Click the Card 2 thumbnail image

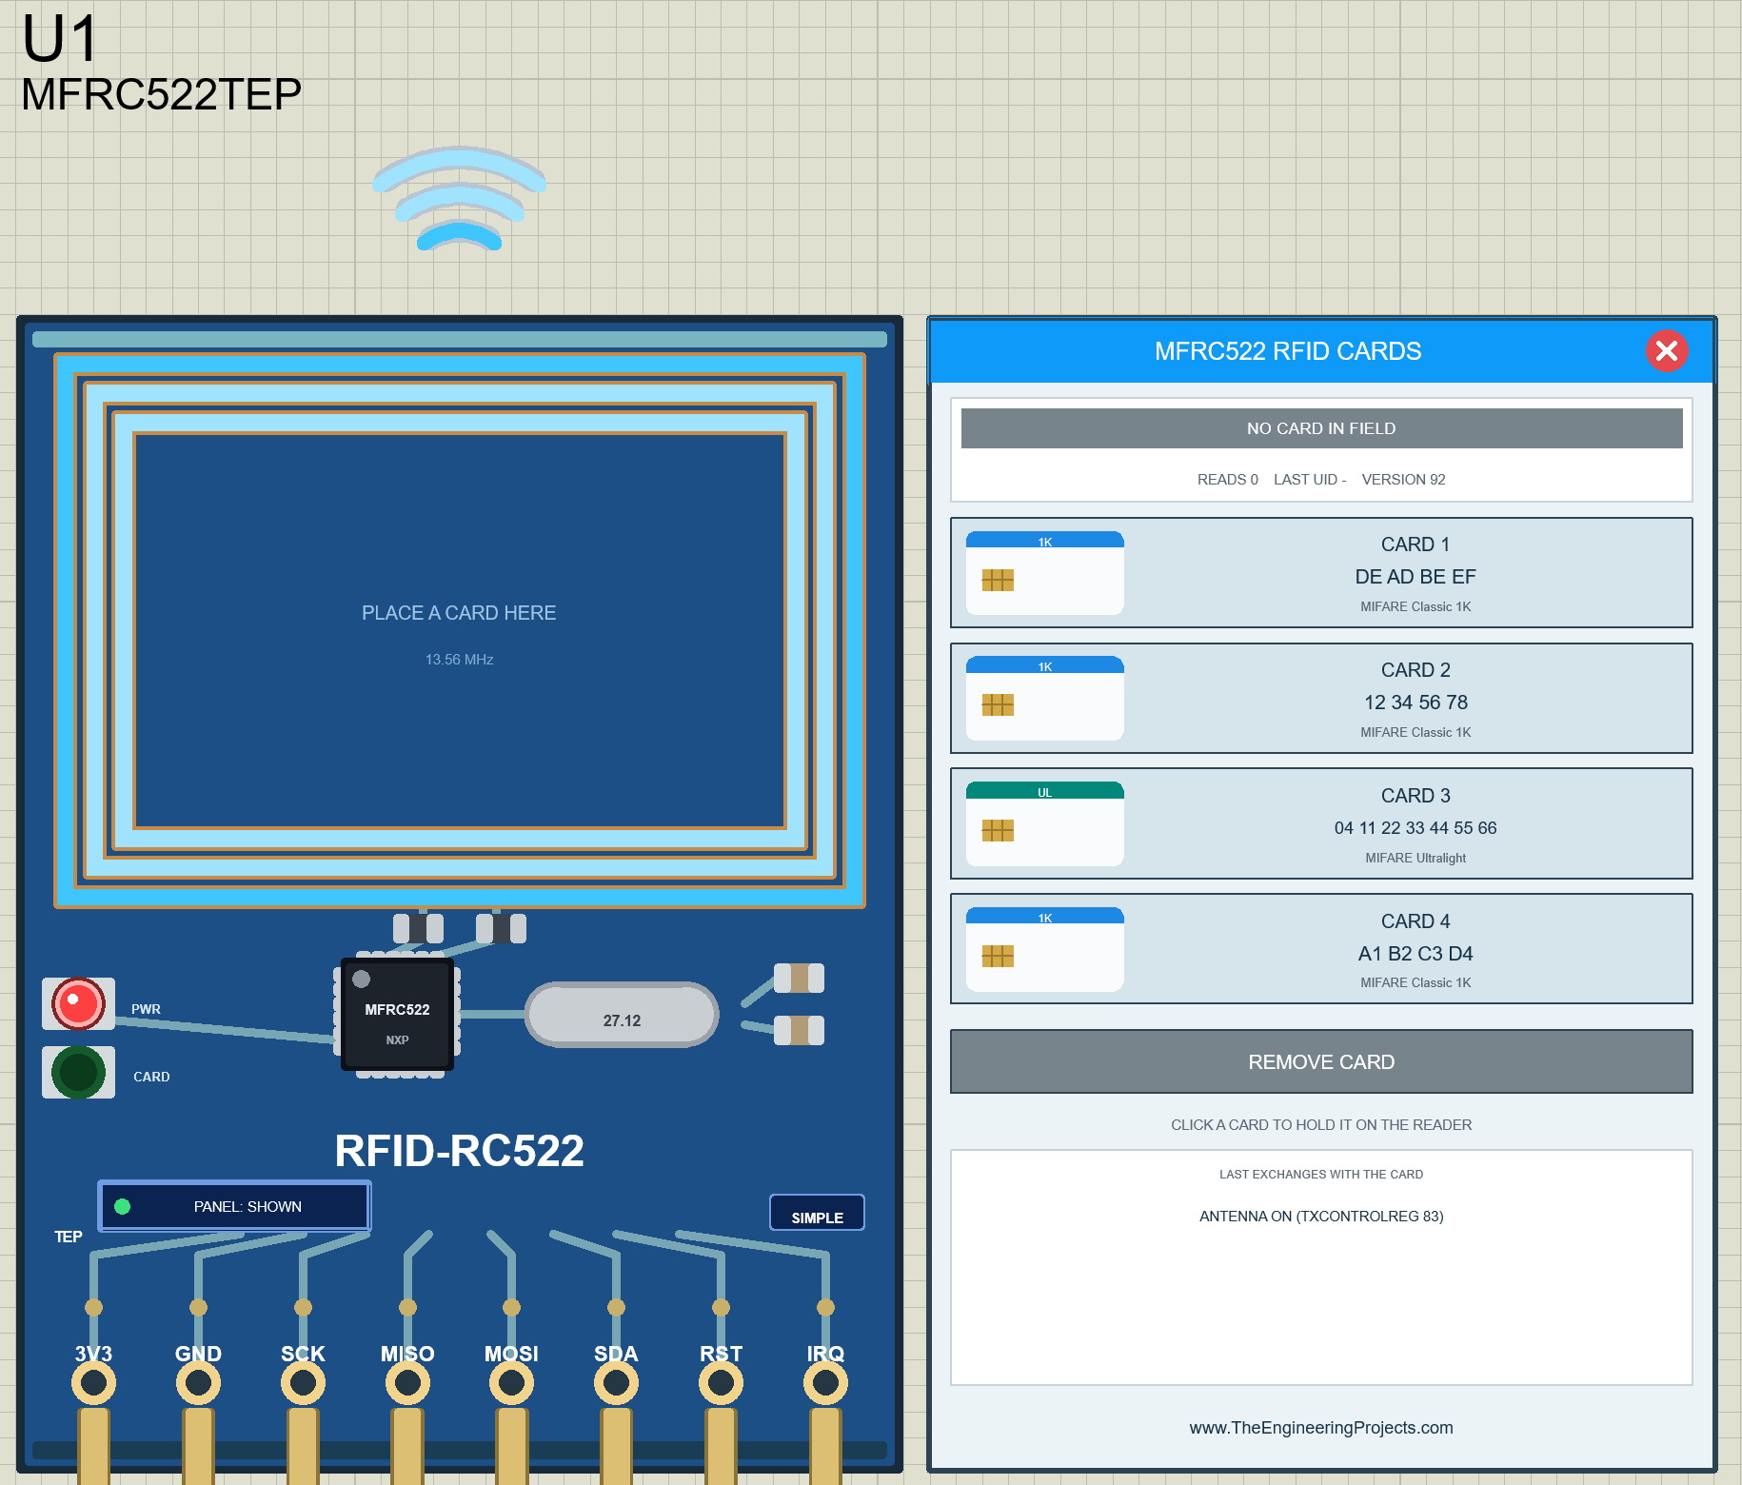pos(1045,699)
